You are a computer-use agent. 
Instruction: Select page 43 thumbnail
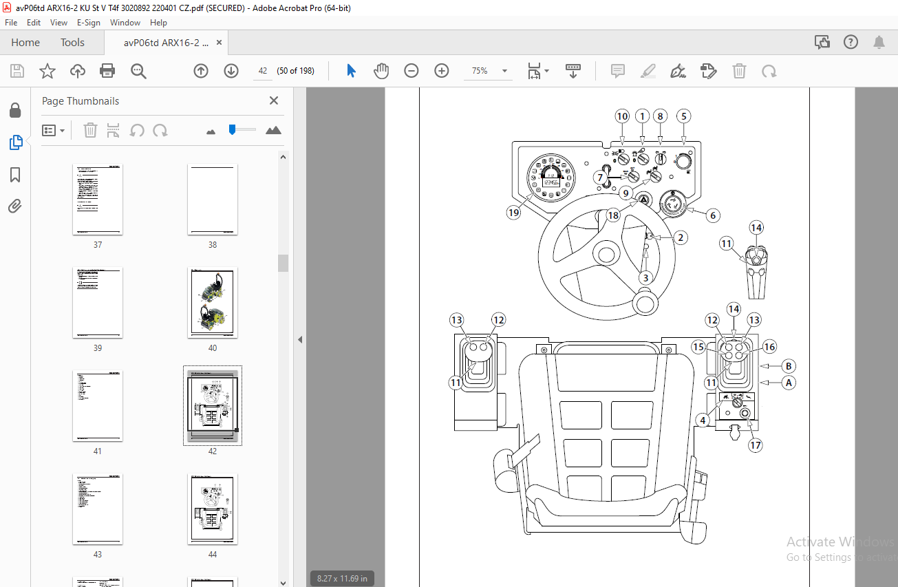click(98, 509)
